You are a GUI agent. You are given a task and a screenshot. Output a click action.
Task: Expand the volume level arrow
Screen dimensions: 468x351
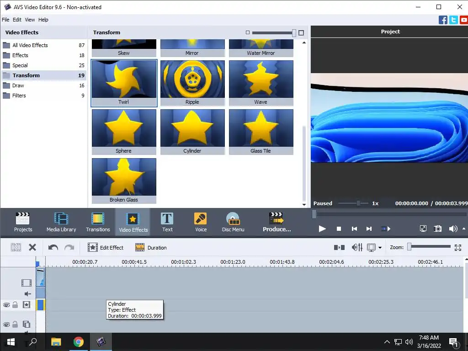pos(464,229)
